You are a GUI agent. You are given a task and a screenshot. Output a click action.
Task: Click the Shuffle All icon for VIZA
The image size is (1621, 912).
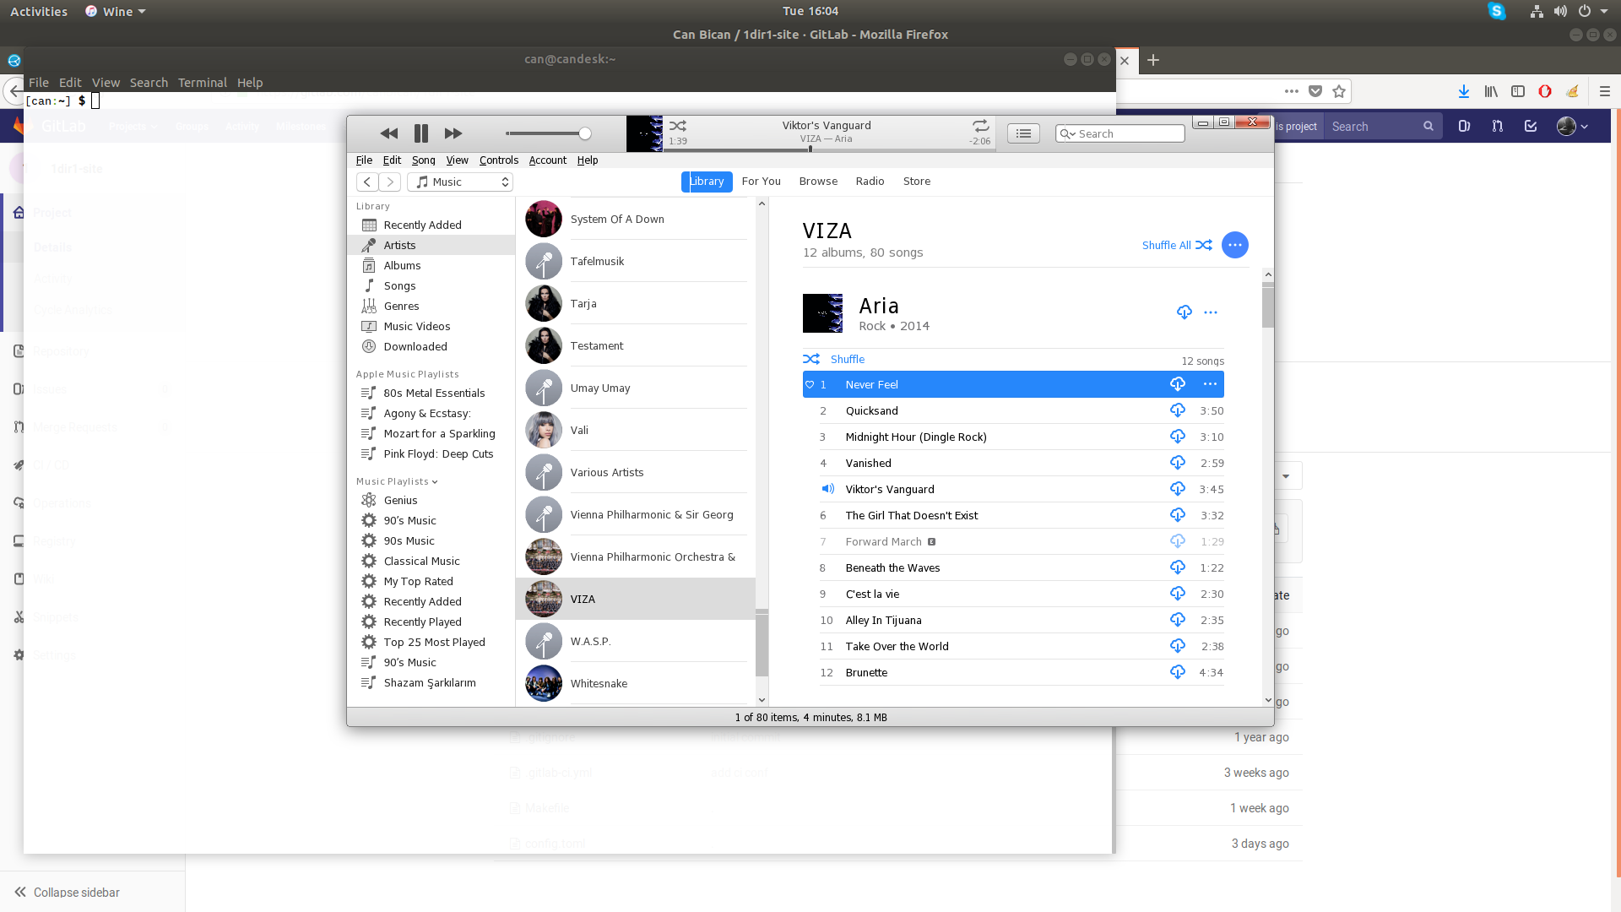click(1206, 245)
